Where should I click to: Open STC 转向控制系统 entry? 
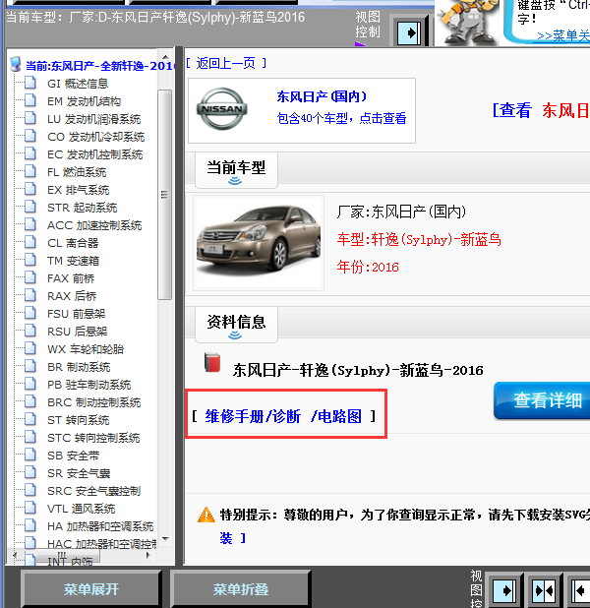coord(93,438)
